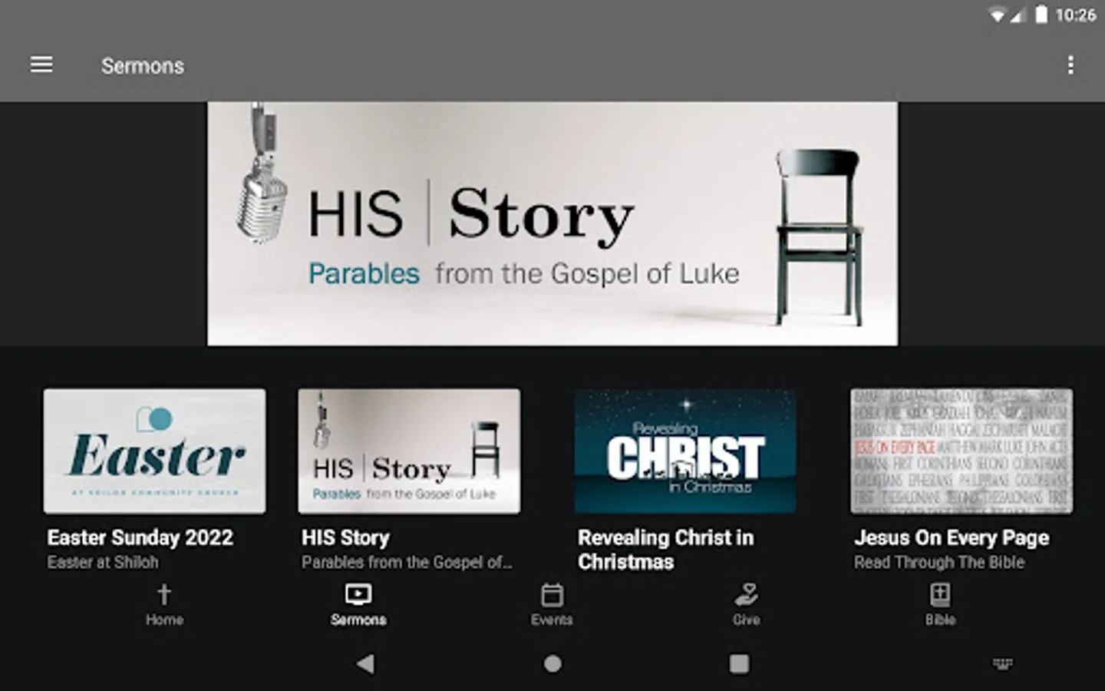Switch to the Give tab label
The image size is (1105, 691).
coord(746,620)
